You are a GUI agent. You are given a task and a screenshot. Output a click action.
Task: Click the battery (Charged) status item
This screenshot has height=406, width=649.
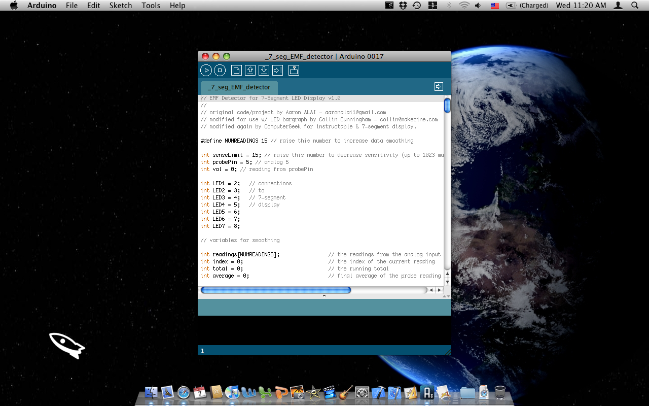pyautogui.click(x=527, y=6)
